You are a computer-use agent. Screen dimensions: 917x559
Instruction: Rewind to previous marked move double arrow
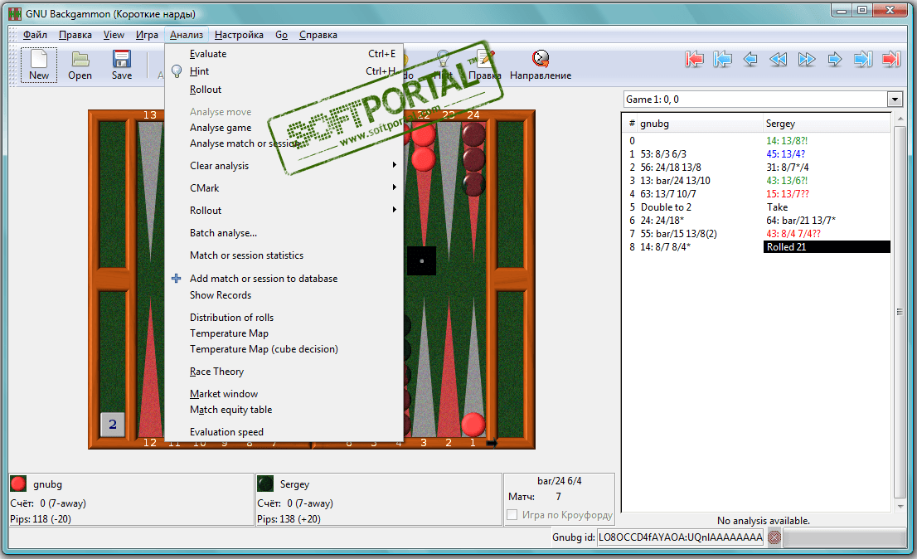tap(779, 59)
